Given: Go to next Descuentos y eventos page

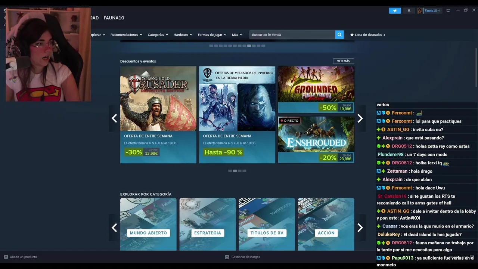Looking at the screenshot, I should tap(360, 118).
